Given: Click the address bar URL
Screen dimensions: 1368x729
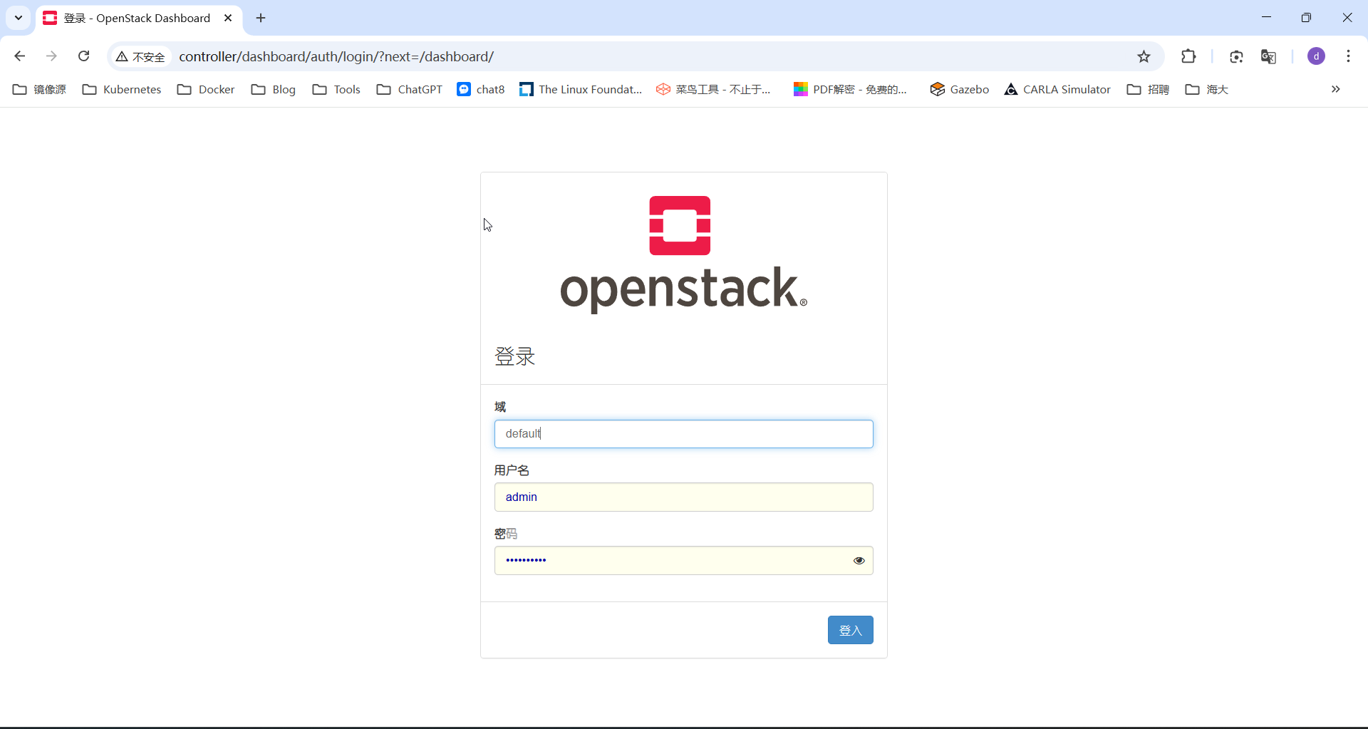Looking at the screenshot, I should [x=336, y=56].
